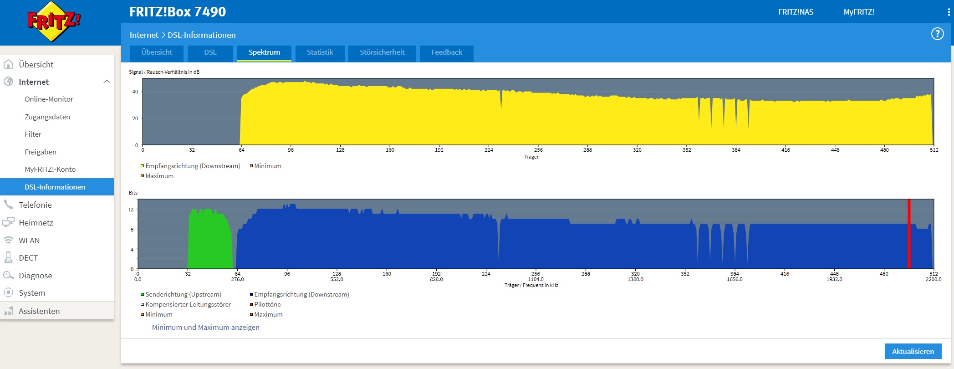954x369 pixels.
Task: Select DSL-Informationen in sidebar
Action: (x=57, y=187)
